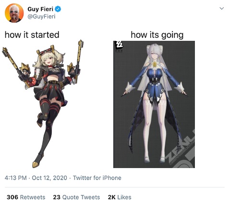This screenshot has width=229, height=206.
Task: Click the blue verified badge
Action: click(x=58, y=9)
